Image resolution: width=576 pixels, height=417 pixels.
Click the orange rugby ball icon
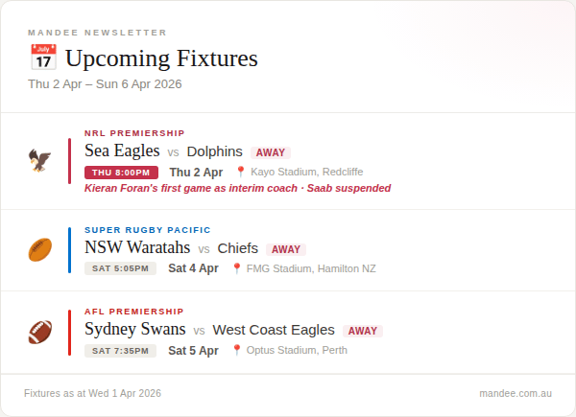(x=39, y=250)
